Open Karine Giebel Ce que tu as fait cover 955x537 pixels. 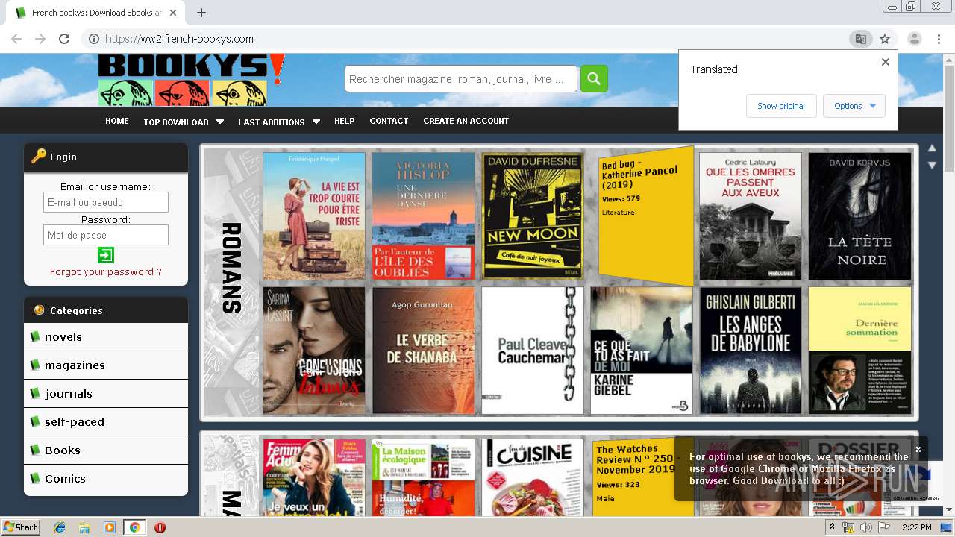pyautogui.click(x=642, y=351)
